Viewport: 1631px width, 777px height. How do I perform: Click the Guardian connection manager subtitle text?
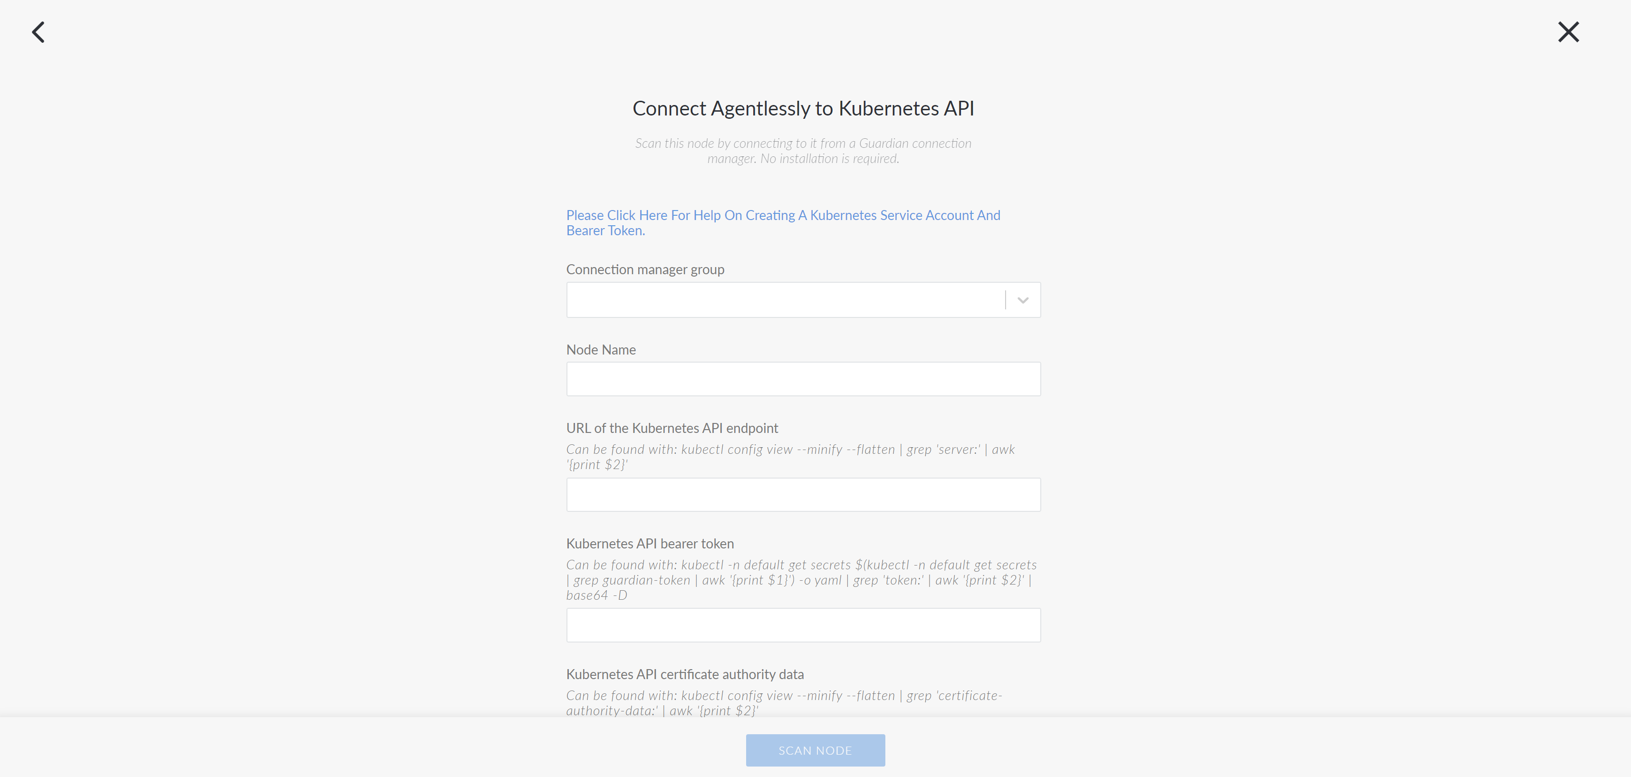[x=803, y=151]
